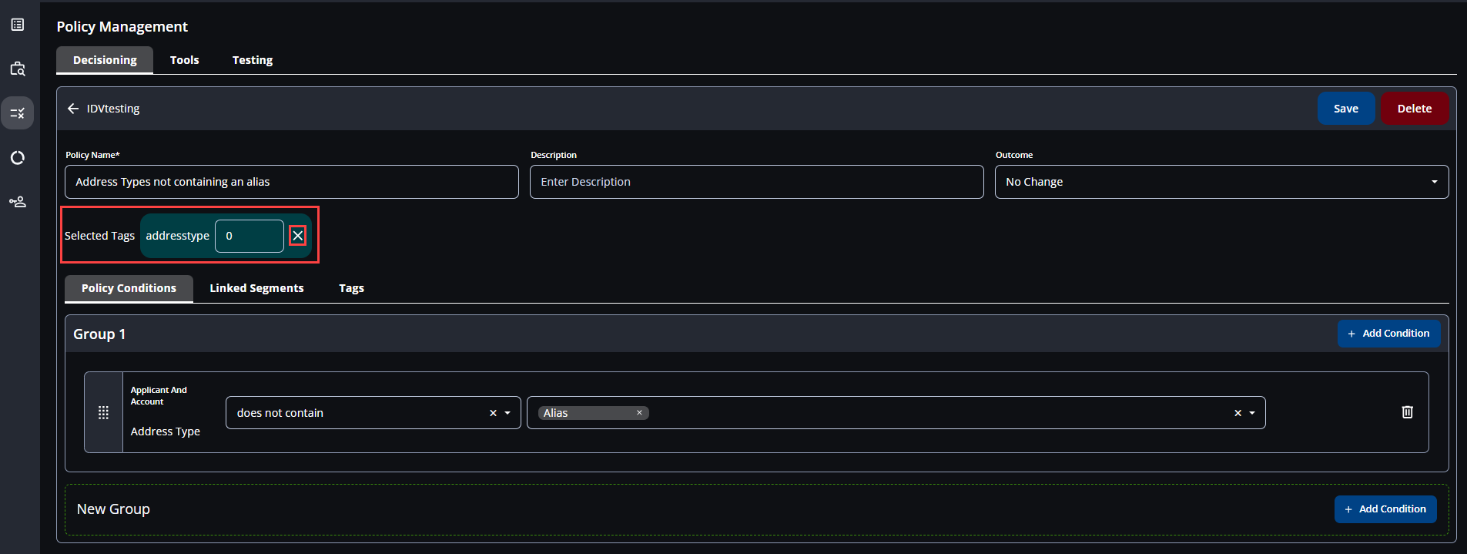
Task: Expand the 'does not contain' operator dropdown
Action: click(x=507, y=413)
